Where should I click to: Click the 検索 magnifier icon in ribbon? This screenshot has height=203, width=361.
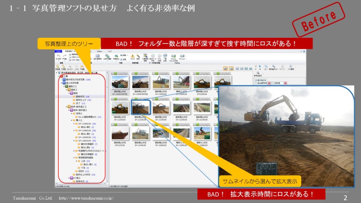[139, 56]
